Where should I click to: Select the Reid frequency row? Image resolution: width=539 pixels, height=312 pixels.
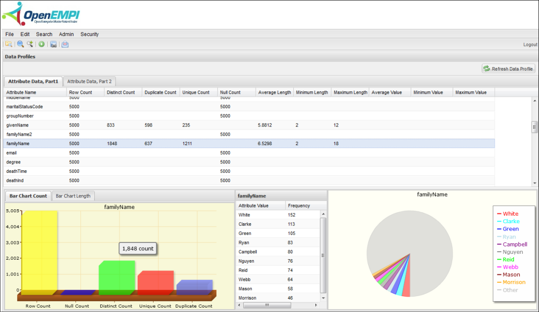coord(278,271)
